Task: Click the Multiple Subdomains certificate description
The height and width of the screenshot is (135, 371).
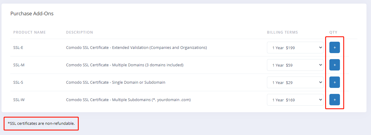Action: click(x=128, y=100)
